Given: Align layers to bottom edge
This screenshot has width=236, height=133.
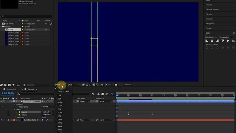Looking at the screenshot, I should click(x=233, y=41).
